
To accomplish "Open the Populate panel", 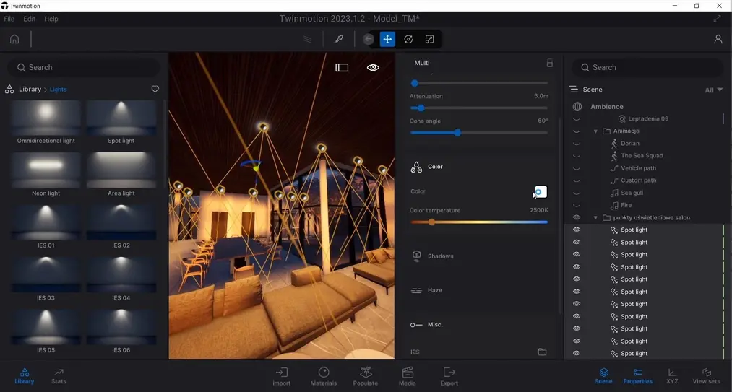I will click(366, 377).
